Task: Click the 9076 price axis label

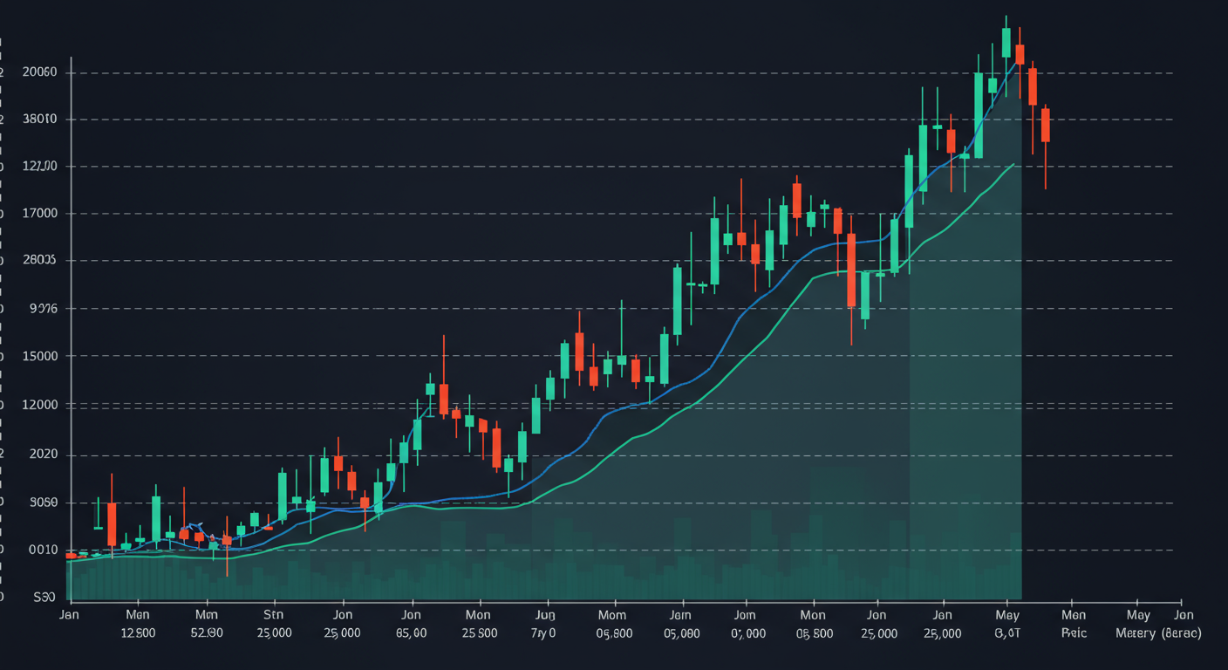Action: pos(44,308)
